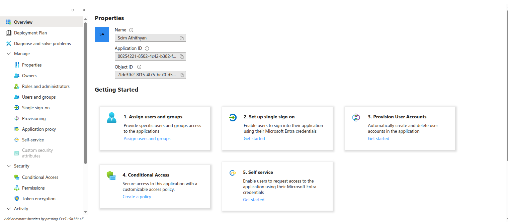Collapse the Security section chevron
This screenshot has height=222, width=508.
pos(9,166)
